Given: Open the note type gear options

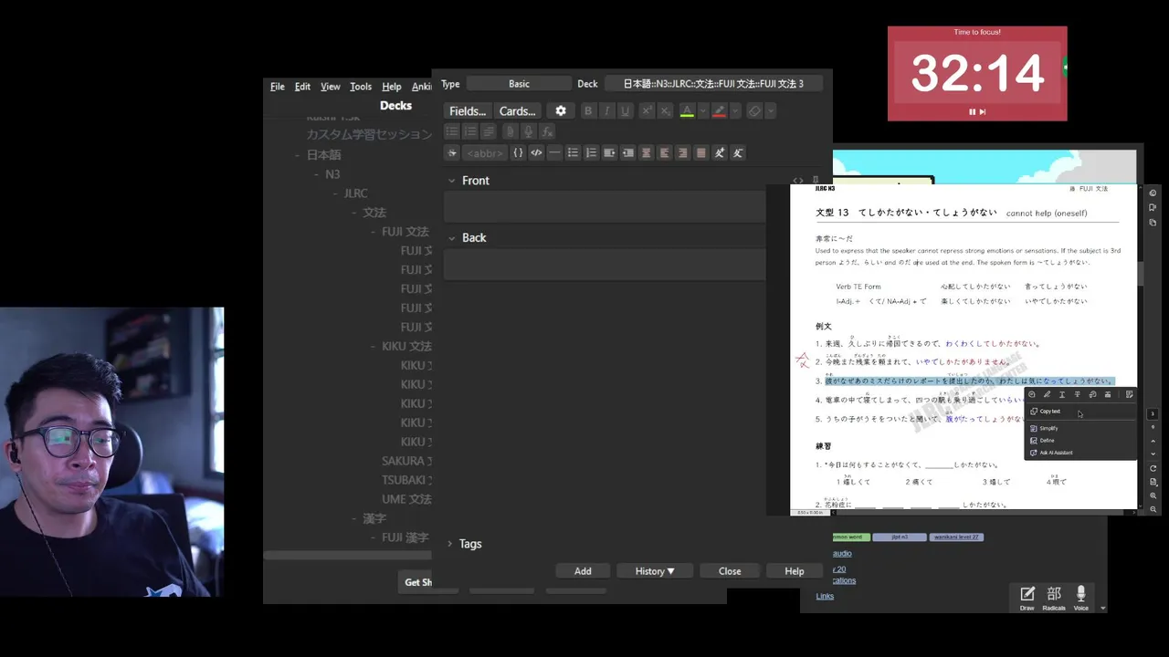Looking at the screenshot, I should point(561,111).
